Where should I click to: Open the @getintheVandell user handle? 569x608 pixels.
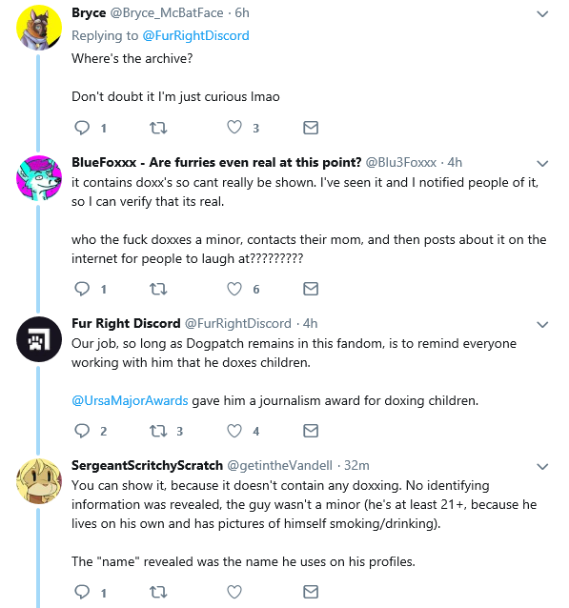[279, 465]
